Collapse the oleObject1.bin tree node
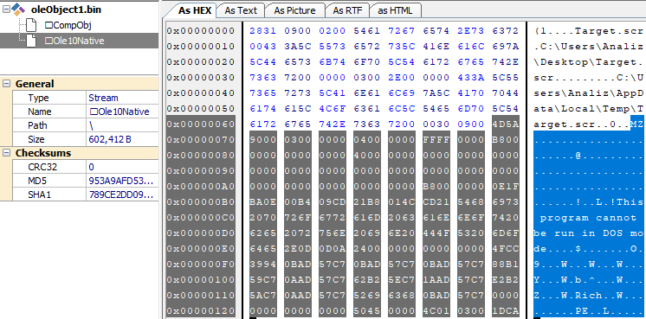This screenshot has width=646, height=319. click(6, 9)
